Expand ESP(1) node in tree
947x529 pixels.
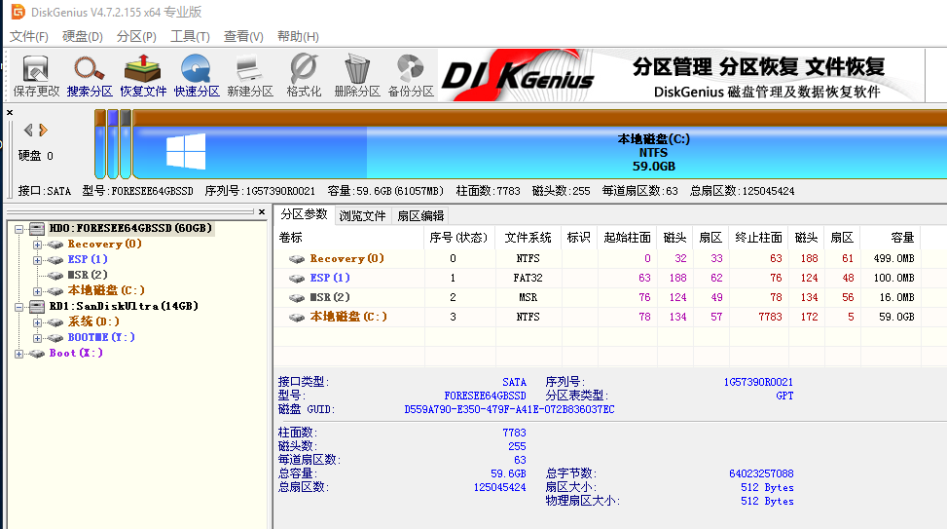pos(37,260)
